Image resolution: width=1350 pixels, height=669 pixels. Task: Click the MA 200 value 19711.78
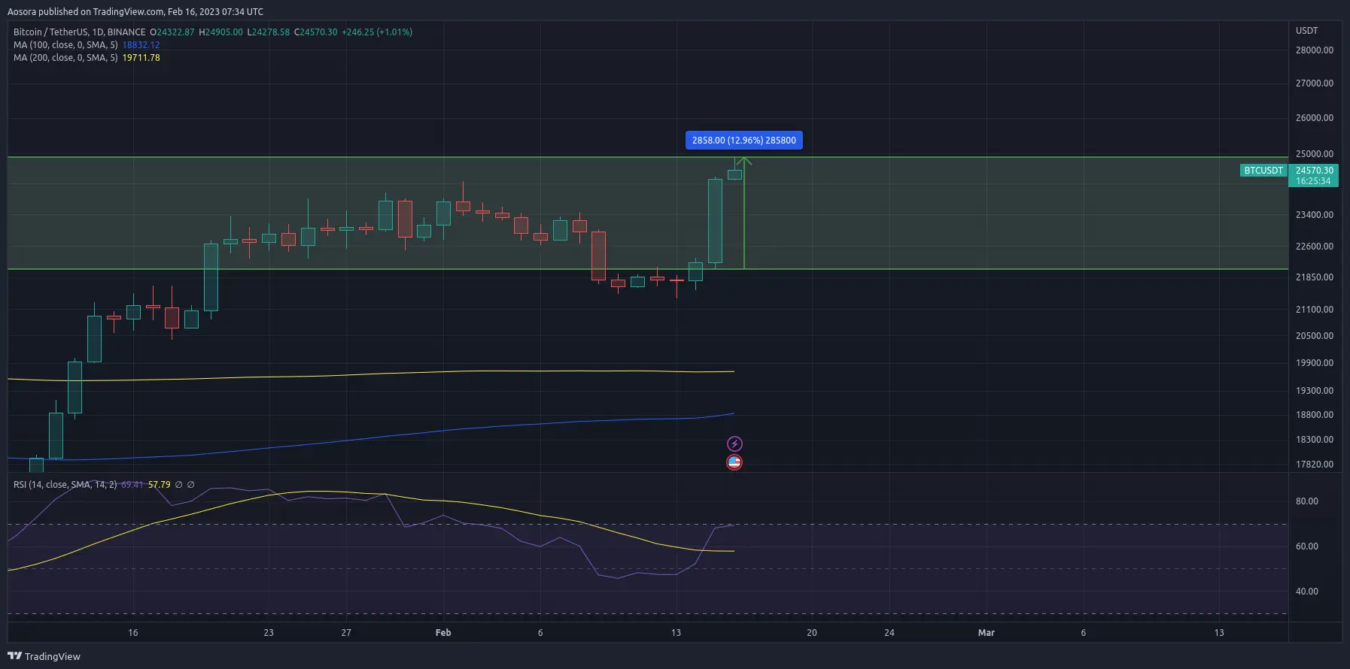point(141,58)
